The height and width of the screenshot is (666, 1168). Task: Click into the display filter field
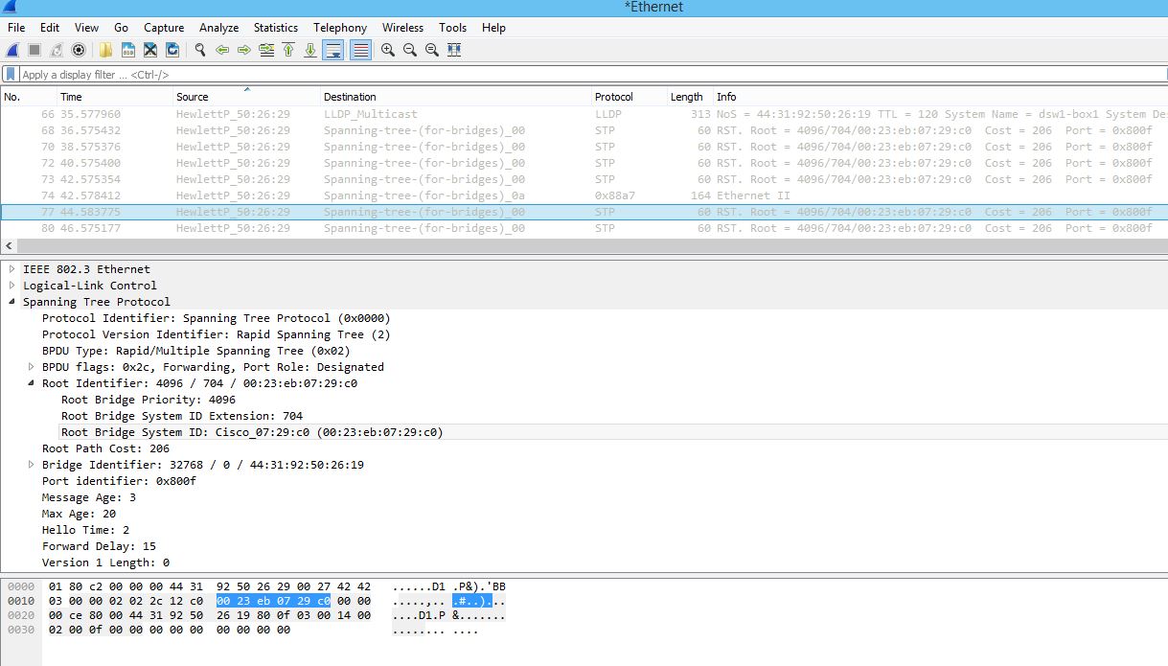tap(575, 75)
